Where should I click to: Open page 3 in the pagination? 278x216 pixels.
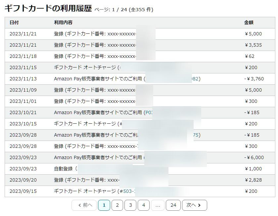(x=130, y=205)
